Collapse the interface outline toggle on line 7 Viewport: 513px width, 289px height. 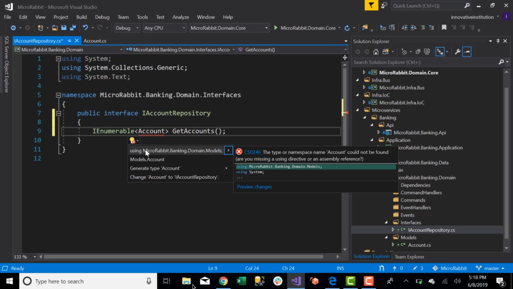59,113
